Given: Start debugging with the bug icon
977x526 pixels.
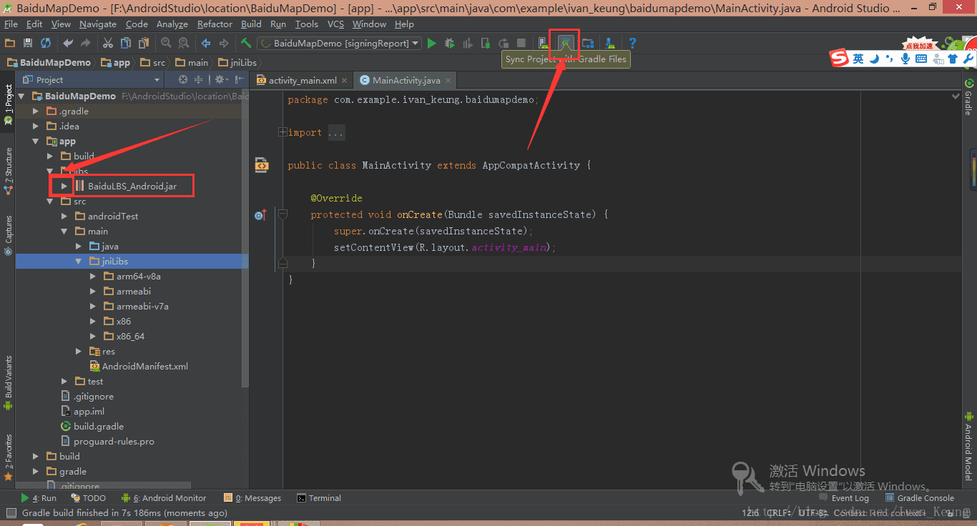Looking at the screenshot, I should [449, 43].
